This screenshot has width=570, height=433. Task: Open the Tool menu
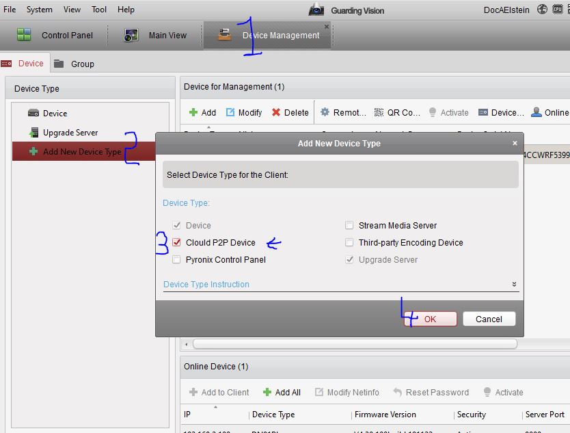99,10
